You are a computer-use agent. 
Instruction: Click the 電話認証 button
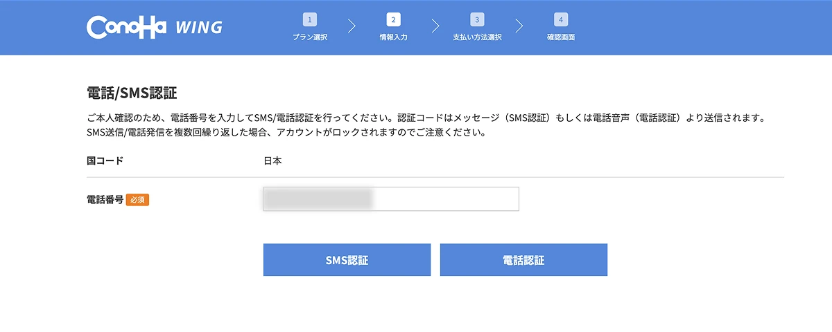click(523, 260)
